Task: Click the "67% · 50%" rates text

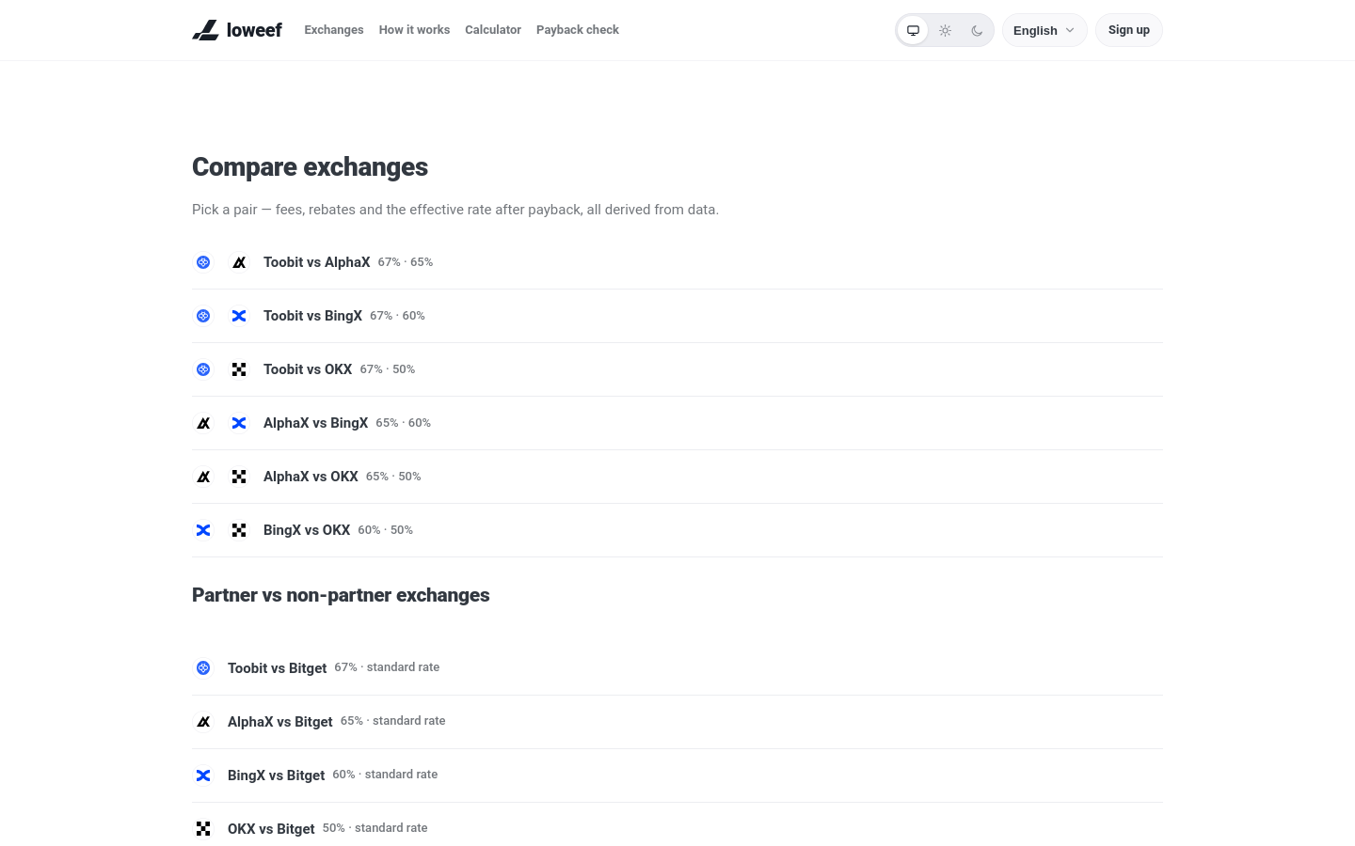Action: click(388, 369)
